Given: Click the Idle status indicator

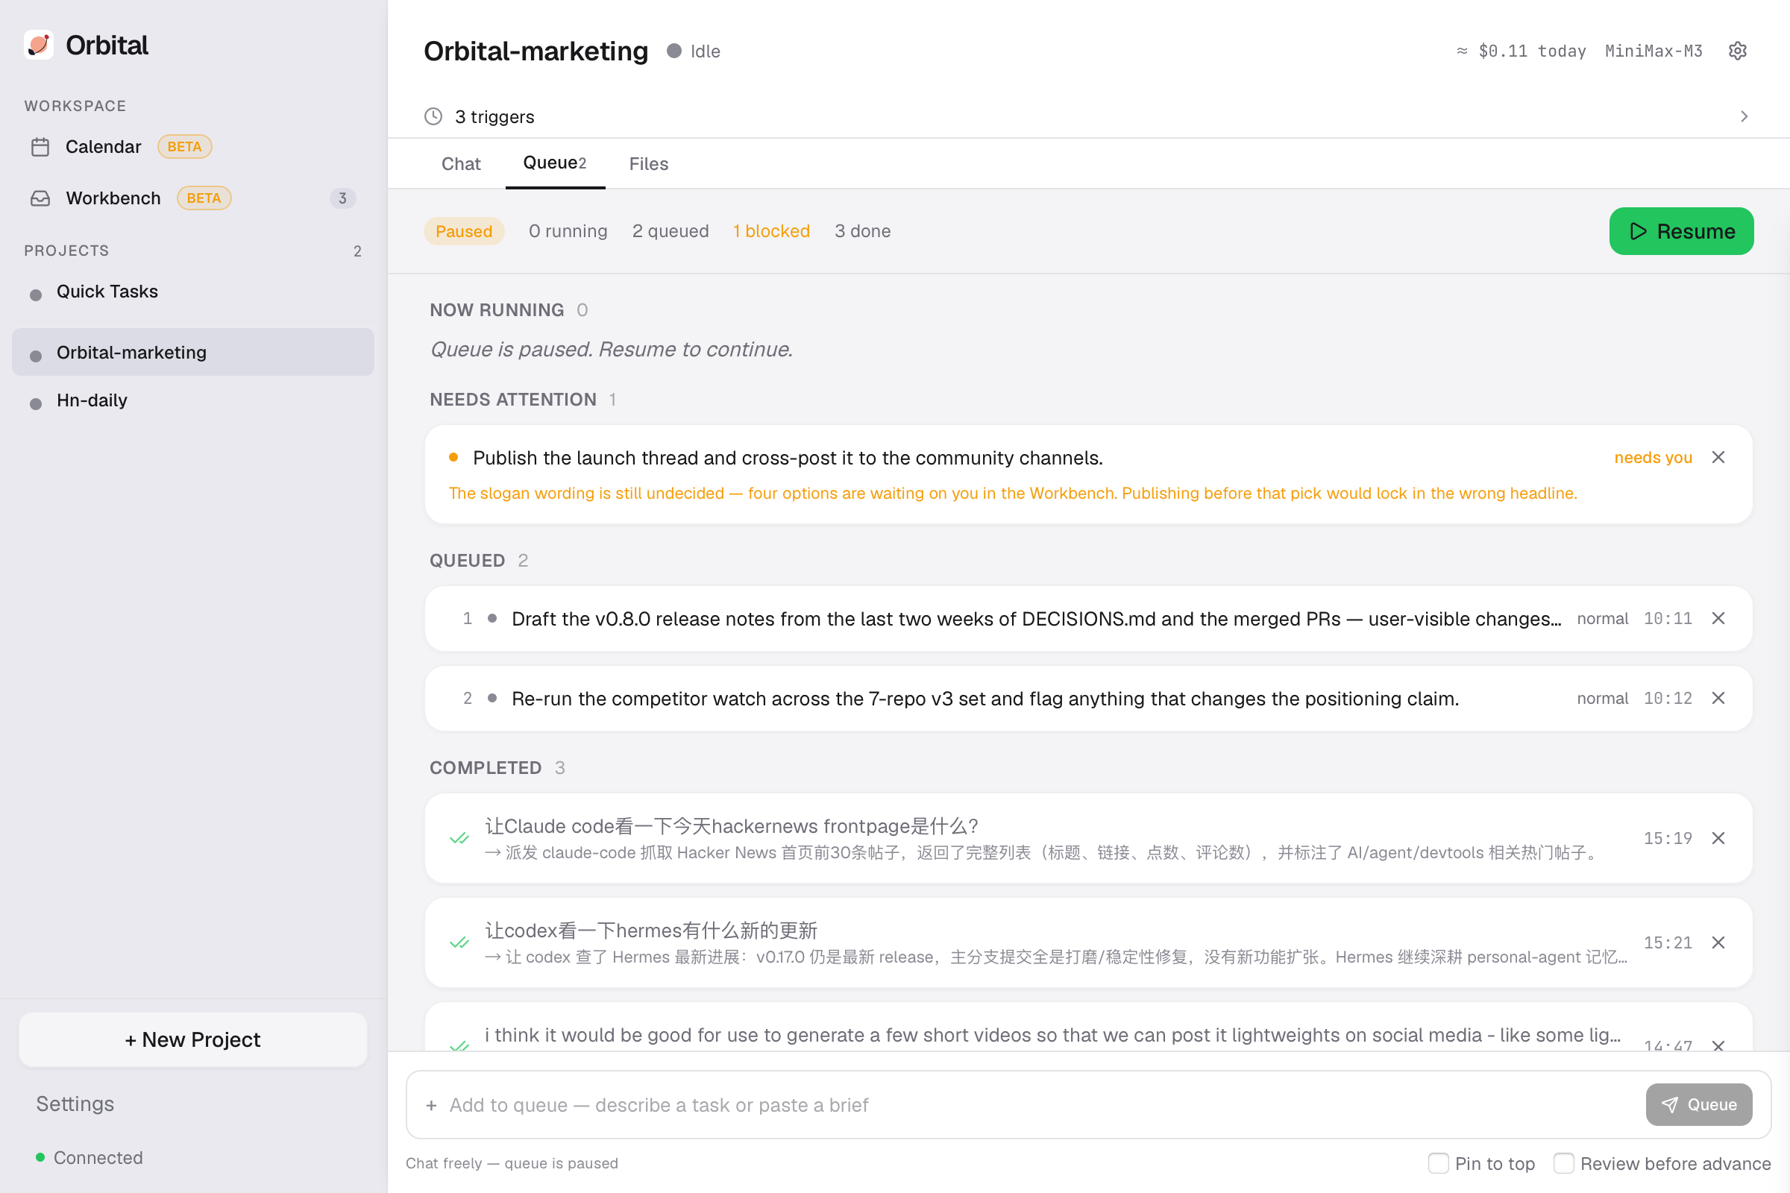Looking at the screenshot, I should 694,51.
